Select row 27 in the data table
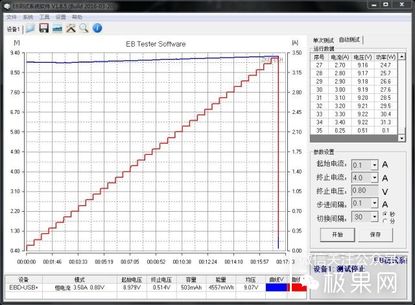This screenshot has height=305, width=415. pos(354,65)
